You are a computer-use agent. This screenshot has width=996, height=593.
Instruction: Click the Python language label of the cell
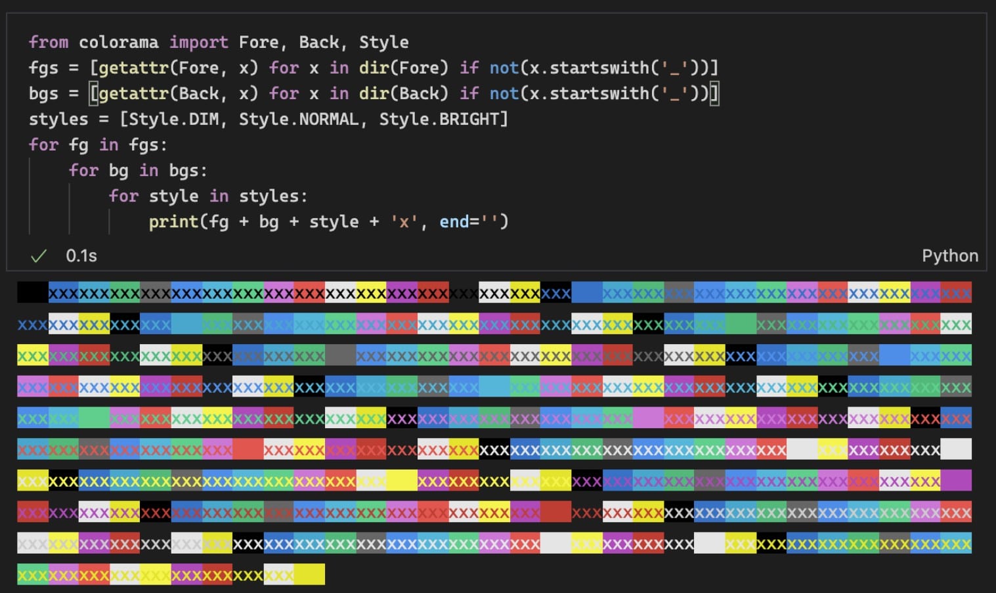click(x=949, y=256)
